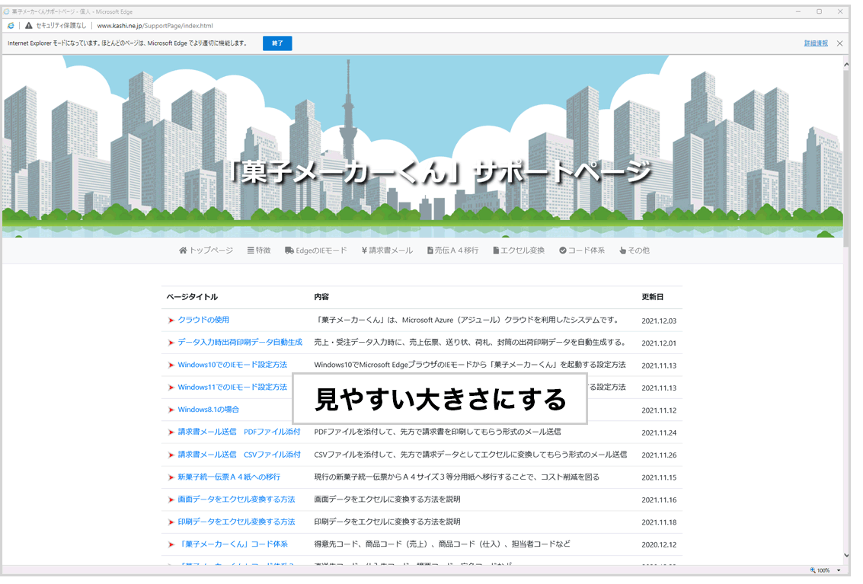Open the 「菓子メーカーくん」コード体系 link
The height and width of the screenshot is (584, 863).
tap(233, 544)
